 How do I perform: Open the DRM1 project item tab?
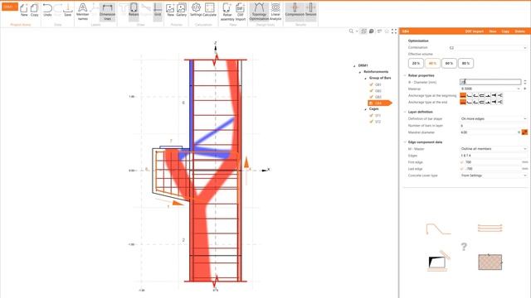coord(9,7)
